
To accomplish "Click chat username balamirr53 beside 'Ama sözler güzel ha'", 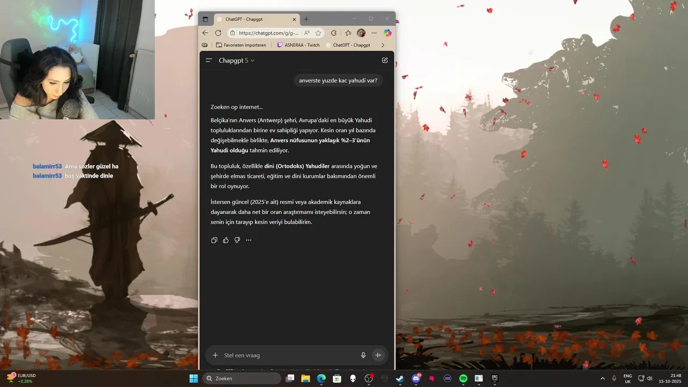I will 47,167.
